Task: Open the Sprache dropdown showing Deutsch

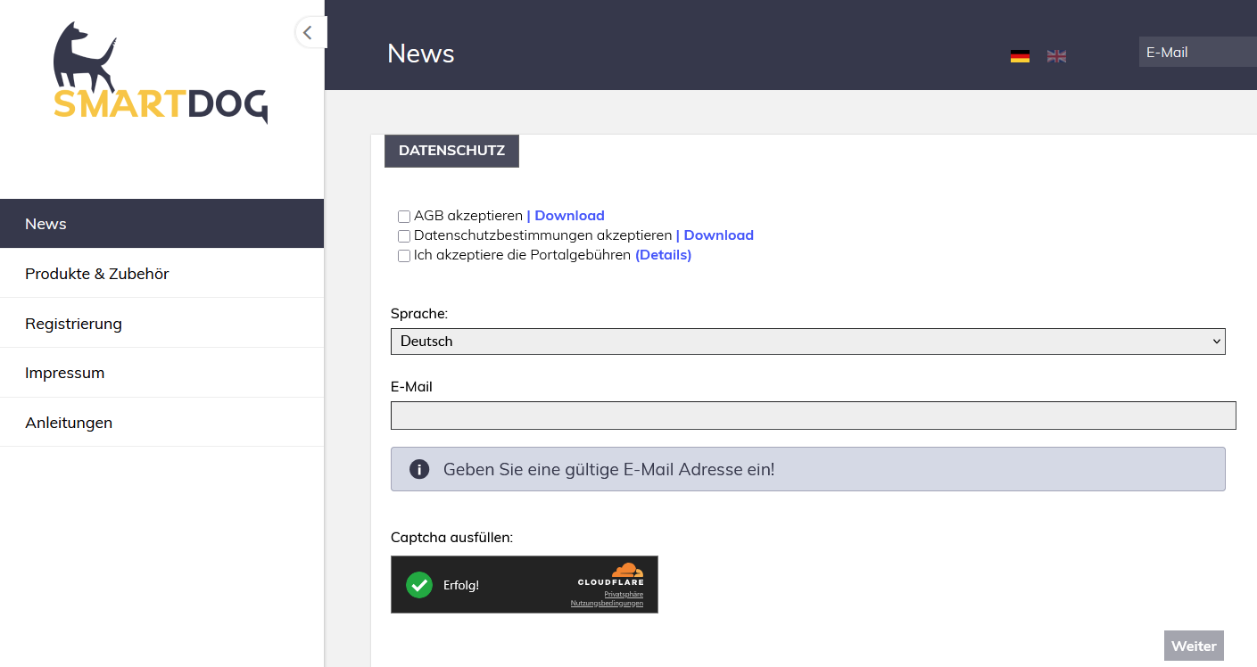Action: click(x=807, y=342)
